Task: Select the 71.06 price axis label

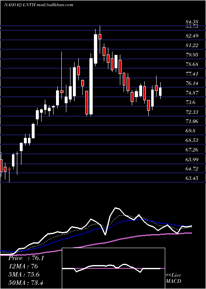Action: pyautogui.click(x=192, y=121)
